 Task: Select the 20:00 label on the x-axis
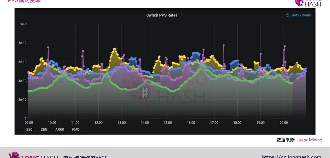pos(284,123)
